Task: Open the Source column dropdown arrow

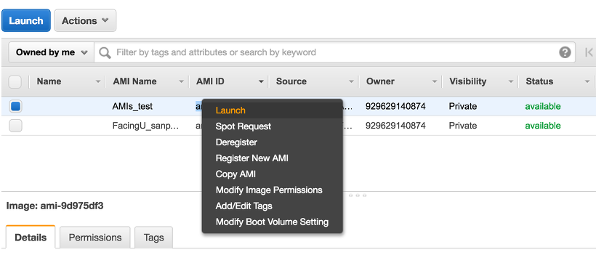Action: [x=351, y=81]
